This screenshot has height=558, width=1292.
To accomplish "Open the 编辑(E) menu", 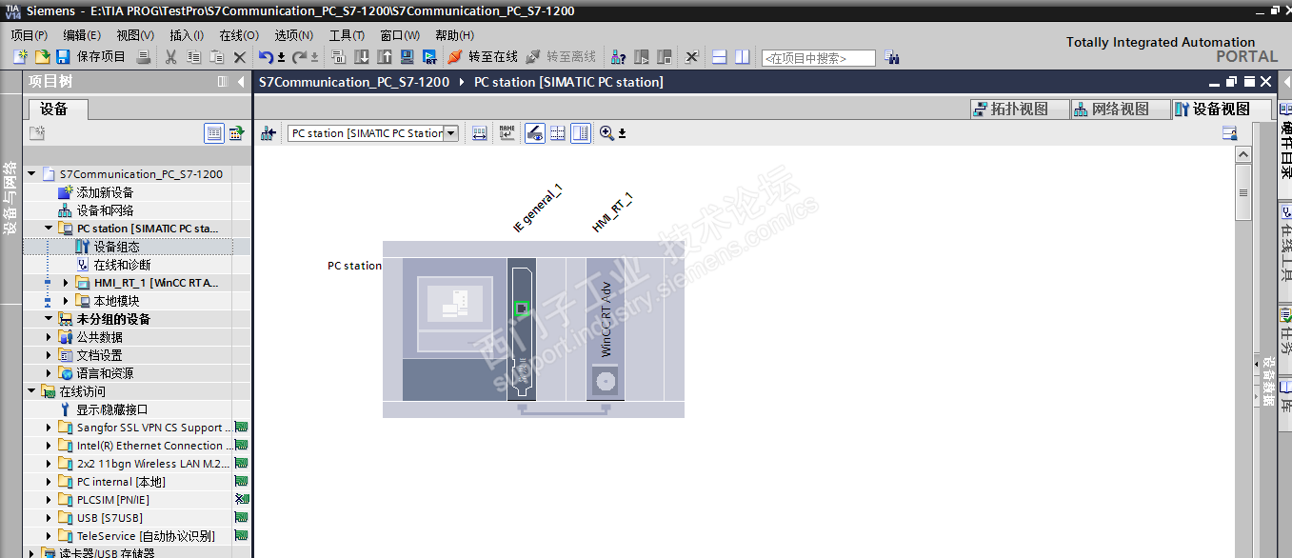I will click(82, 35).
